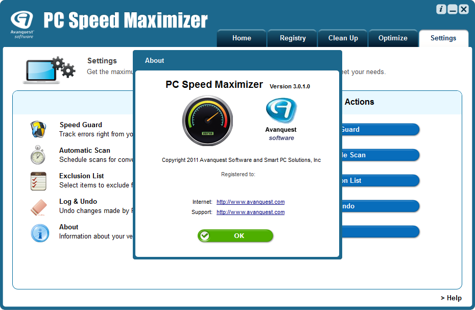The image size is (475, 310).
Task: Click the Avanquest logo in title bar
Action: [x=22, y=25]
